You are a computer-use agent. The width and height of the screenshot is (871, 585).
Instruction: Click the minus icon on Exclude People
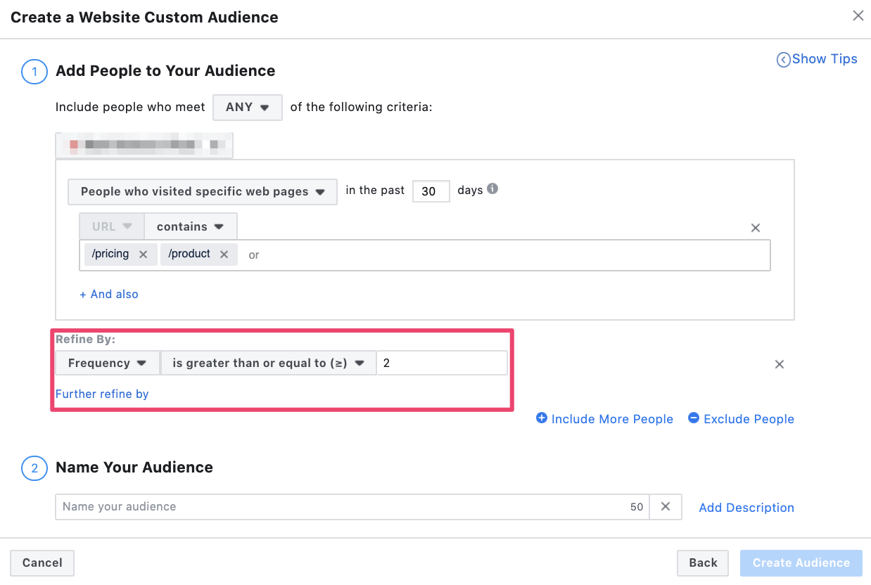(694, 418)
